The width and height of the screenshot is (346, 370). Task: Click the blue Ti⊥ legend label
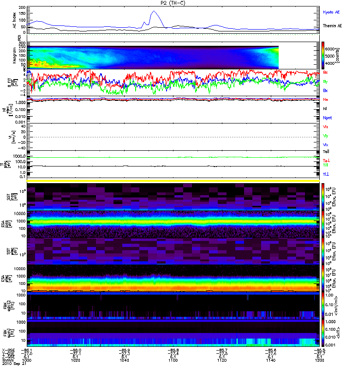326,174
